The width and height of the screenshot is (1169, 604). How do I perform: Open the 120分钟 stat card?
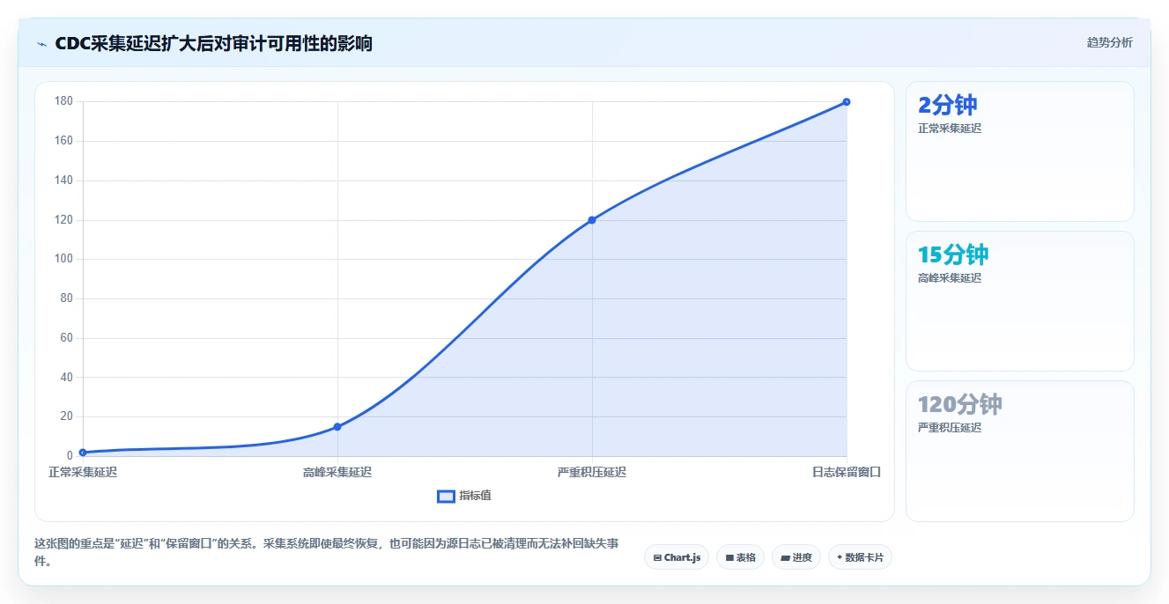point(1019,451)
